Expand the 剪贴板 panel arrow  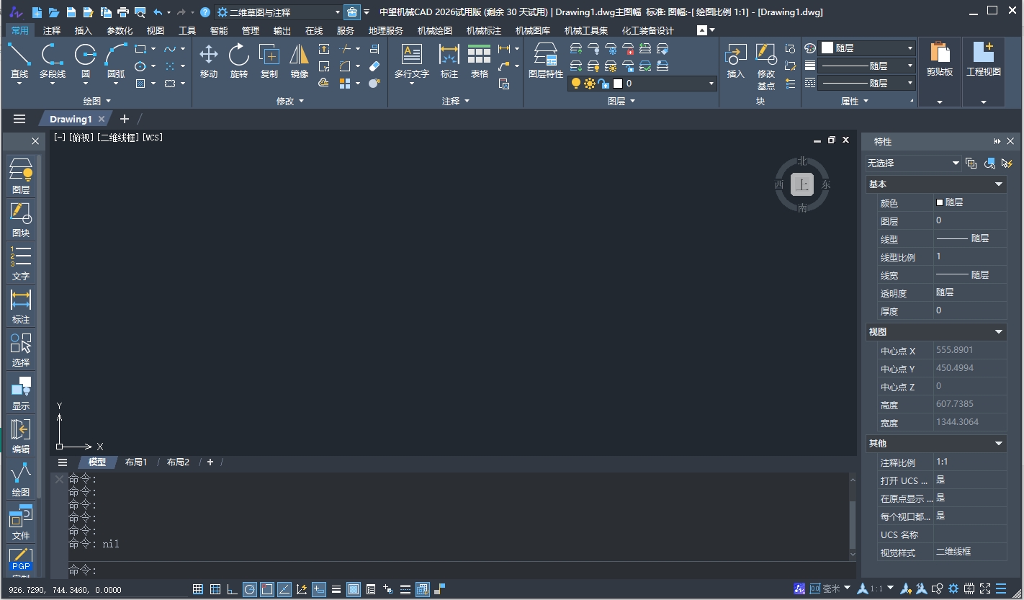pyautogui.click(x=940, y=102)
